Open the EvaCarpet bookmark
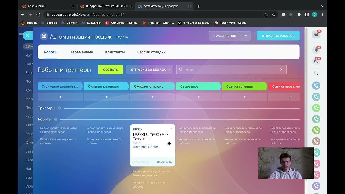345x194 pixels. [91, 23]
